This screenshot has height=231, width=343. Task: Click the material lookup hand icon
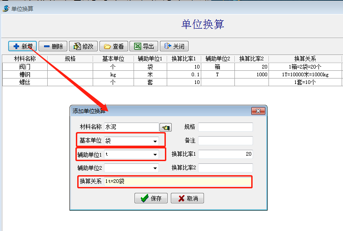(166, 128)
